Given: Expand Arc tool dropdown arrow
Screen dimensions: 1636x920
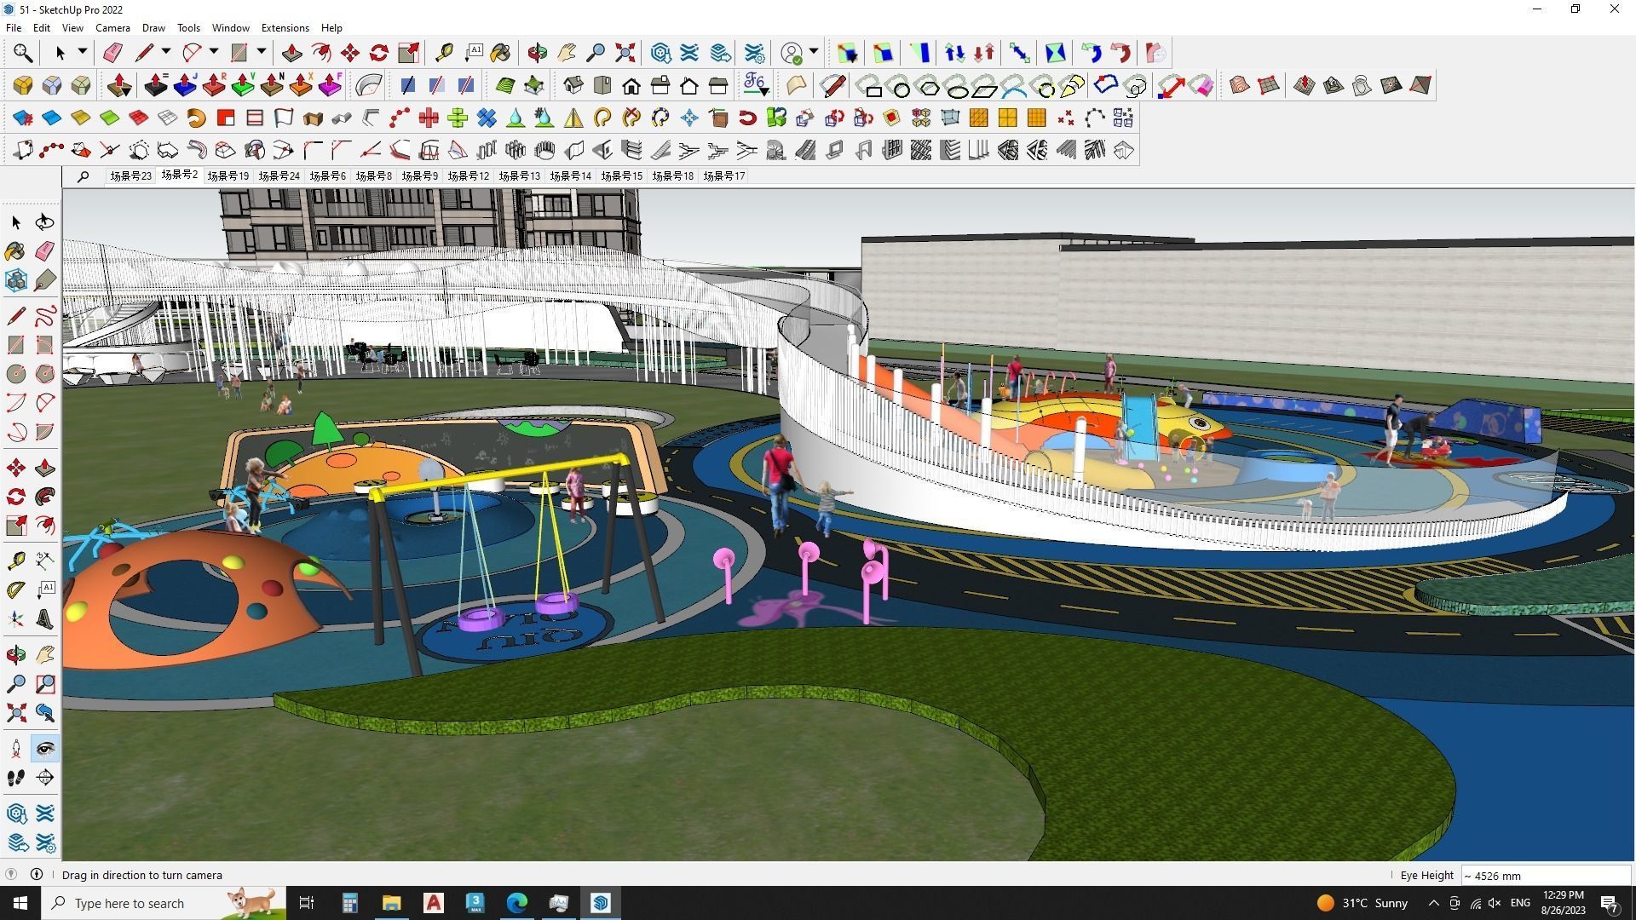Looking at the screenshot, I should pos(214,52).
